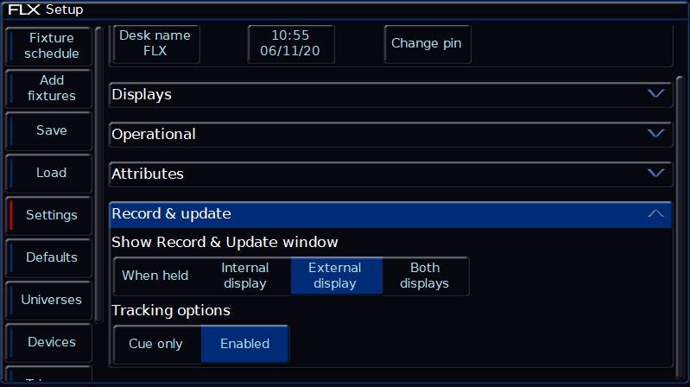
Task: Click the Record & update up chevron
Action: [x=655, y=213]
